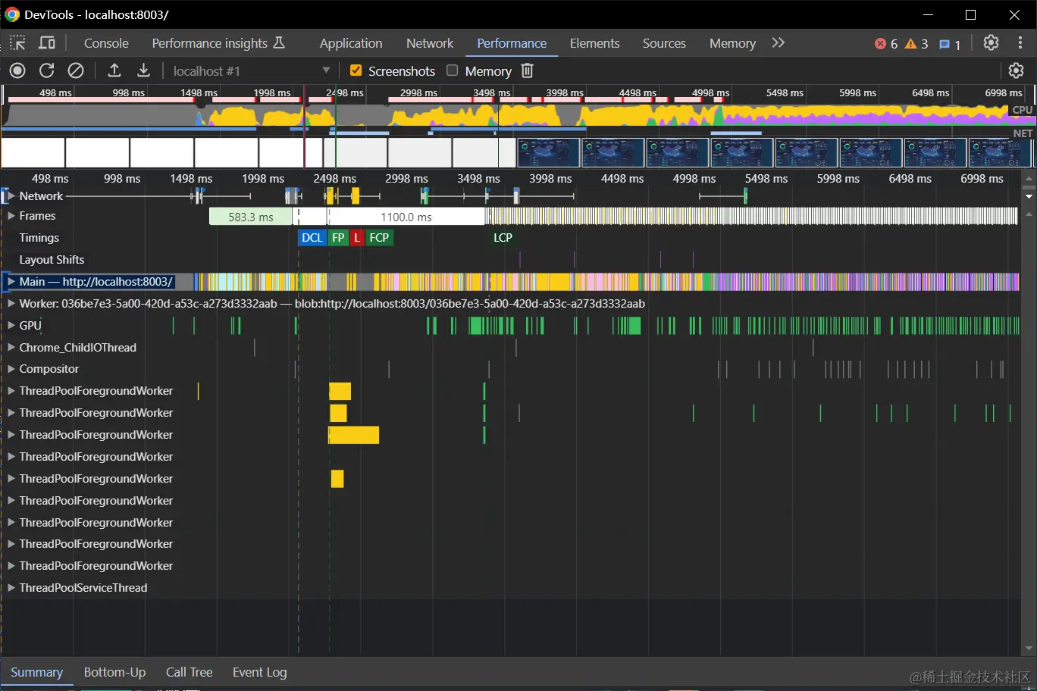Expand the Worker blob track

[11, 303]
